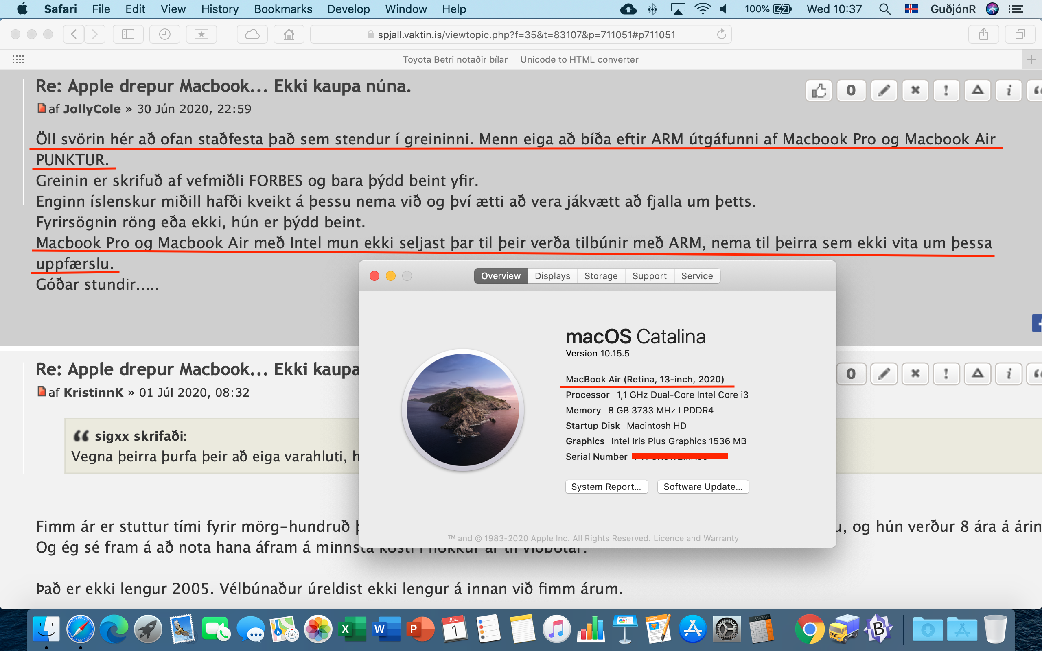Image resolution: width=1042 pixels, height=651 pixels.
Task: Click the share icon in Safari toolbar
Action: [984, 34]
